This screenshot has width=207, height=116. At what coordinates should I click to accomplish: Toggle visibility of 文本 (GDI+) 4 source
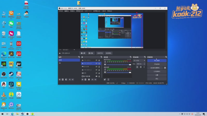pyautogui.click(x=97, y=63)
